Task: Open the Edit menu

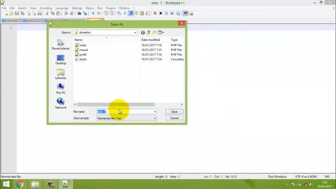Action: [x=12, y=8]
